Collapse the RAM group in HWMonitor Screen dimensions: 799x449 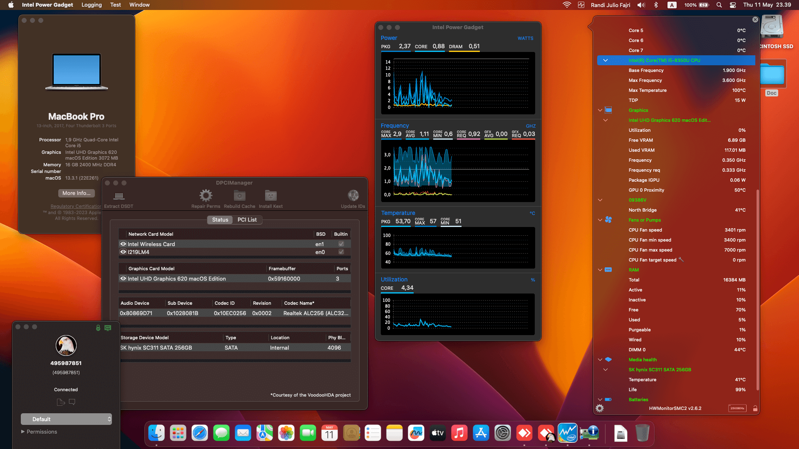(600, 270)
